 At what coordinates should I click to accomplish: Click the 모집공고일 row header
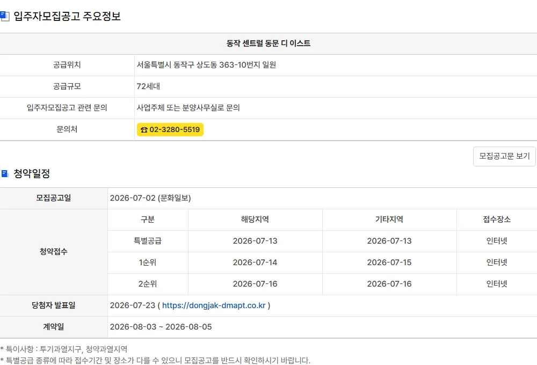coord(53,198)
